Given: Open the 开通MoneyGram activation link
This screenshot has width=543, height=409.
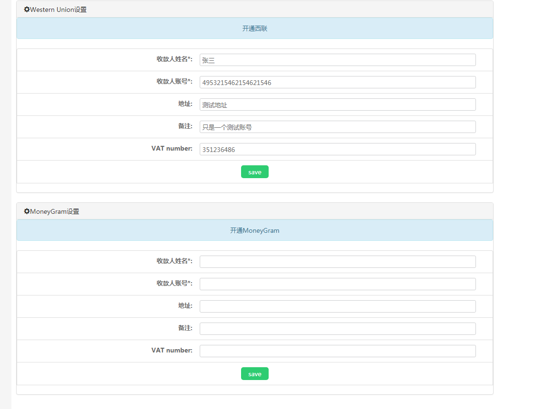Looking at the screenshot, I should click(255, 230).
